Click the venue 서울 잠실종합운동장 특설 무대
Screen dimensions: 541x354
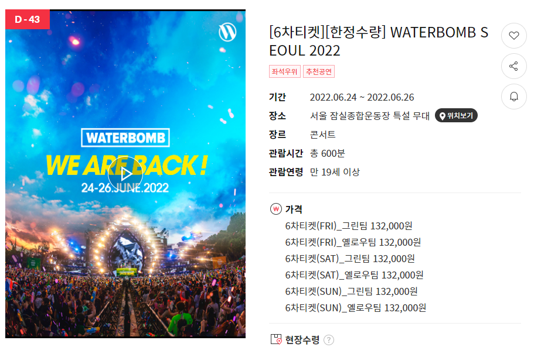point(369,116)
